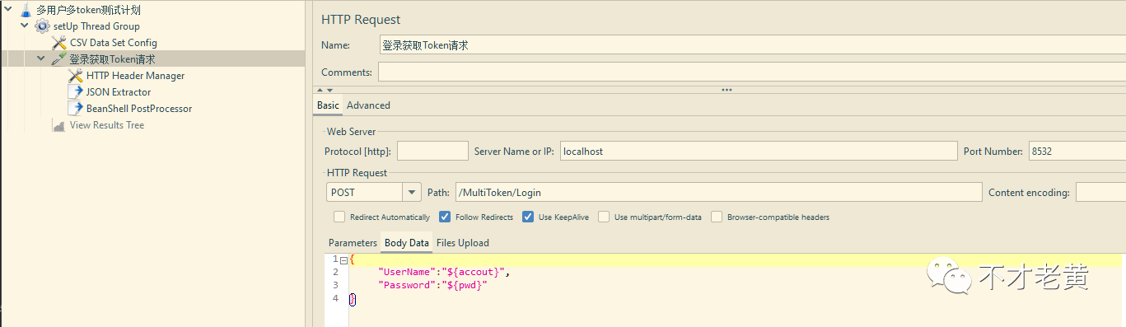This screenshot has width=1126, height=327.
Task: Click the CSV Data Set Config icon
Action: pyautogui.click(x=58, y=43)
